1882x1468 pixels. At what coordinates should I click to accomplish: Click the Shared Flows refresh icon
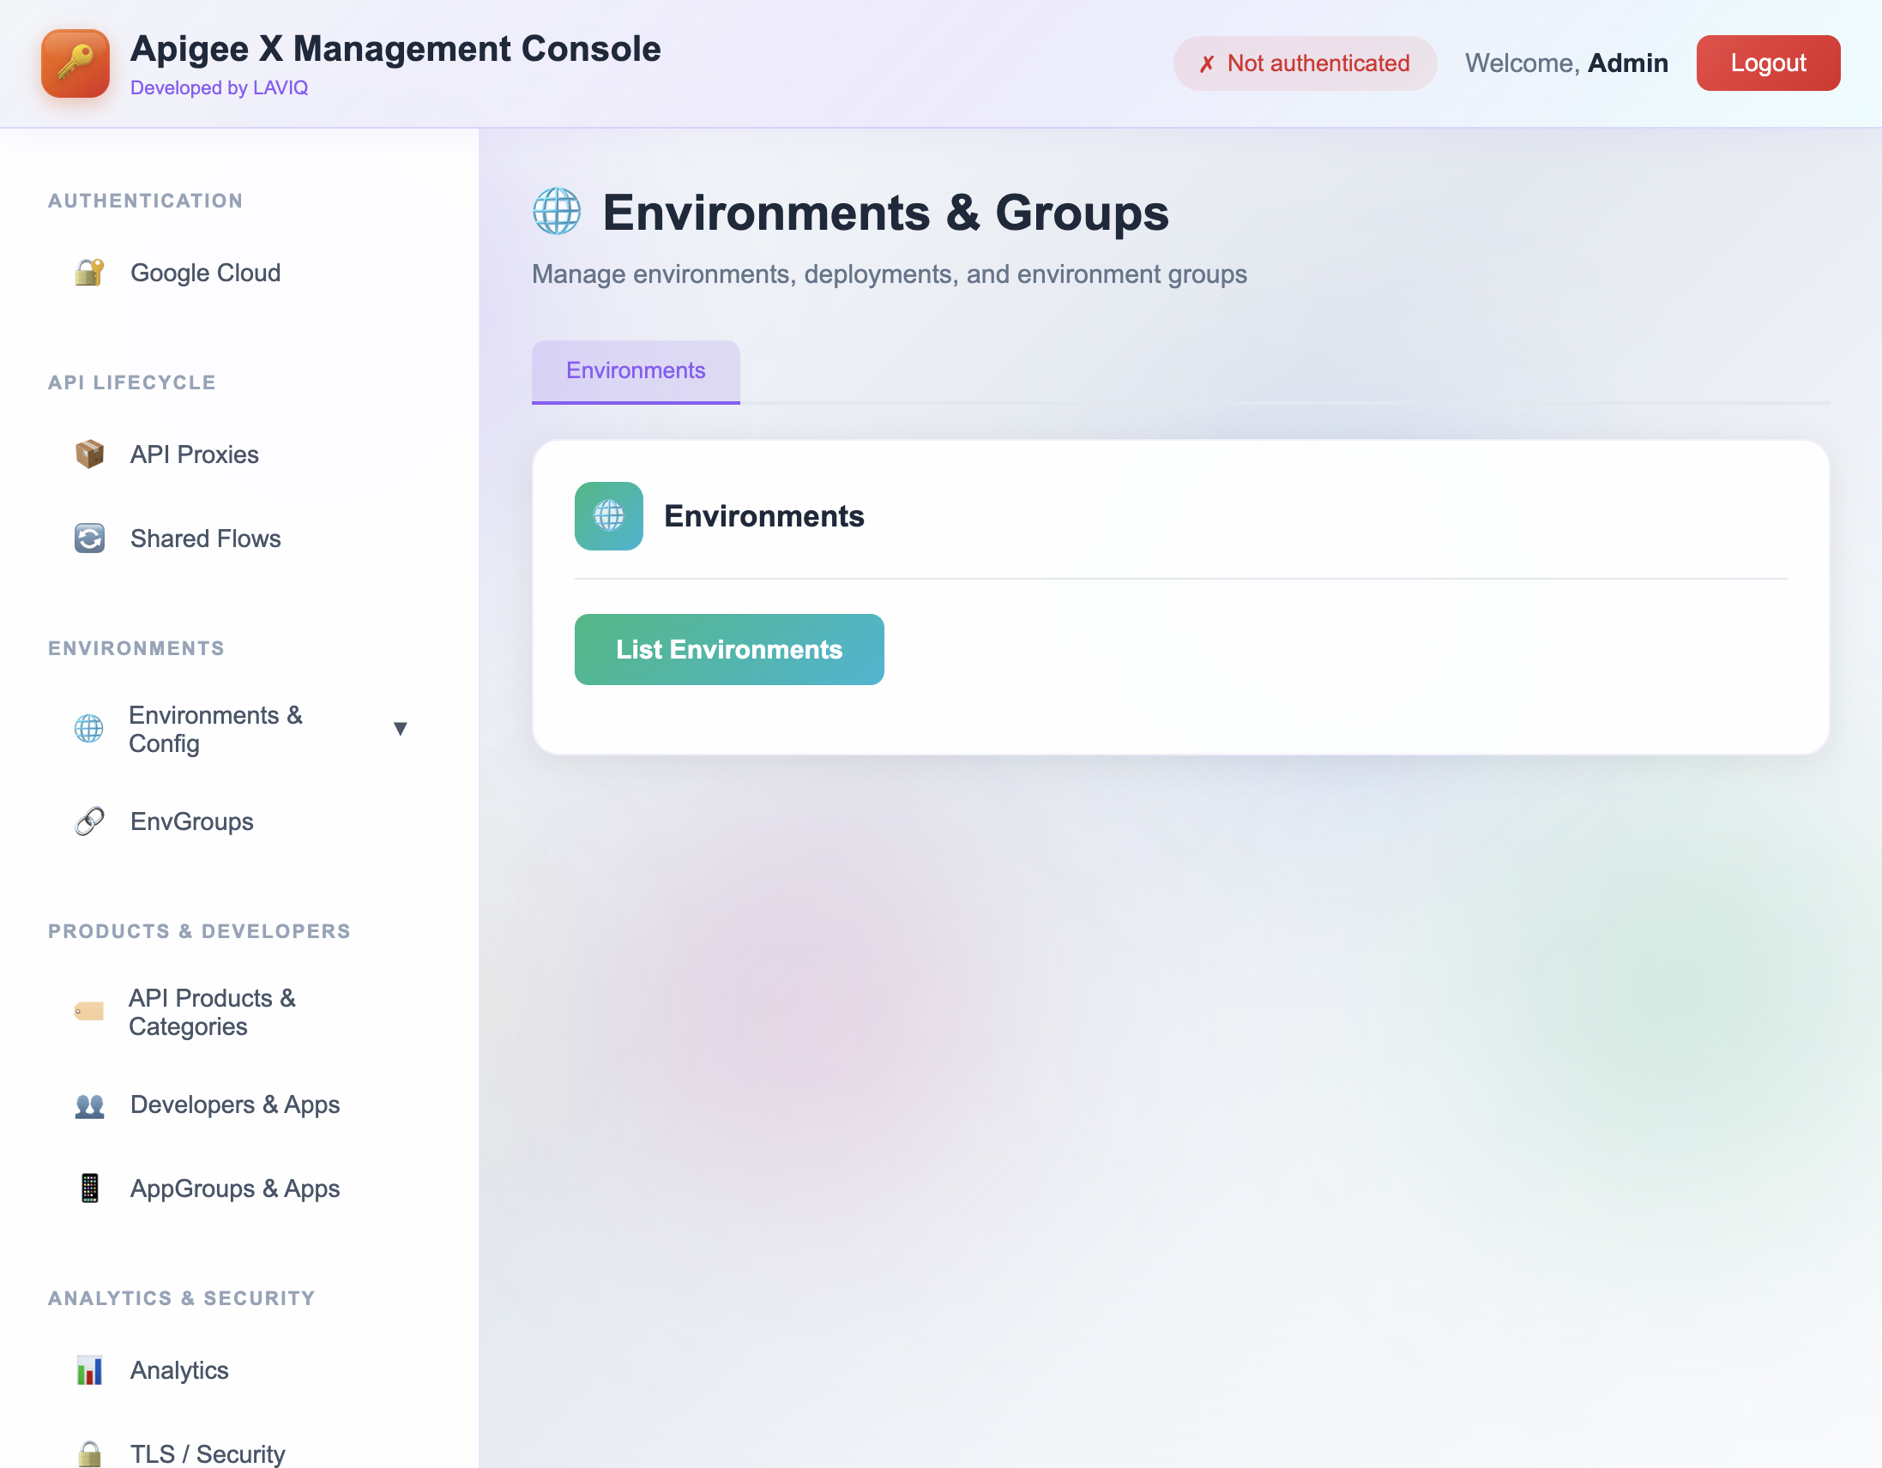pos(88,538)
